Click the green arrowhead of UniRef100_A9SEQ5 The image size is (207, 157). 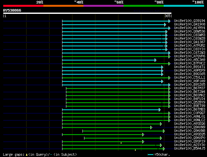[143, 135]
